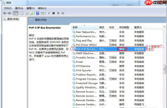Select the Print Spooler service
This screenshot has height=108, width=167.
pyautogui.click(x=108, y=70)
